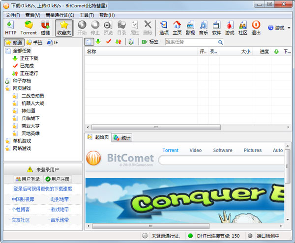
Task: Collapse the 网页游戏 tree folder
Action: [x=8, y=88]
